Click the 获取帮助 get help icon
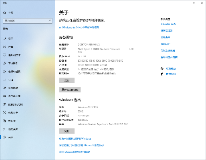 (162, 69)
